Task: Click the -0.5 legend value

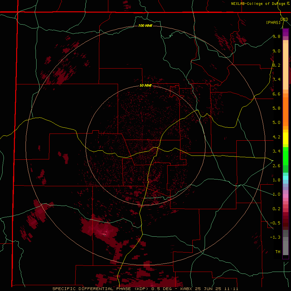Action: 275,223
